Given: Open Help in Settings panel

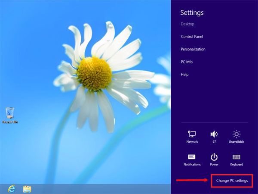Looking at the screenshot, I should (x=184, y=75).
